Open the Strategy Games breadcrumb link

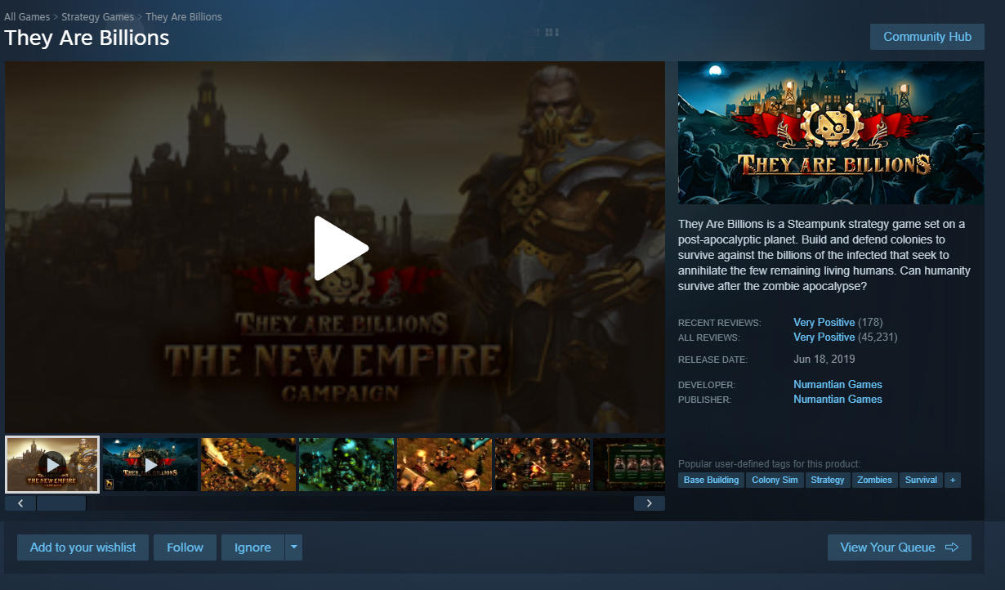[97, 16]
